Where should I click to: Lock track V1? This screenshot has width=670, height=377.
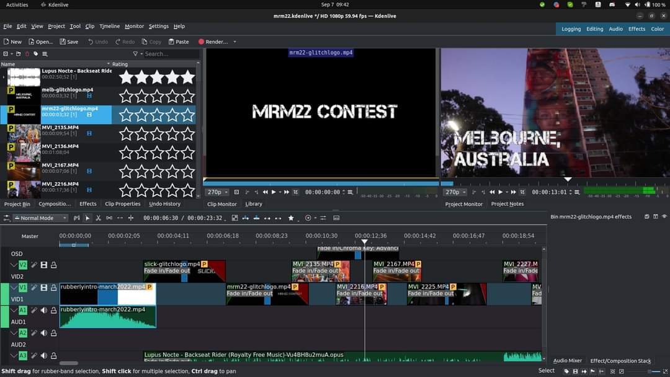[x=54, y=287]
